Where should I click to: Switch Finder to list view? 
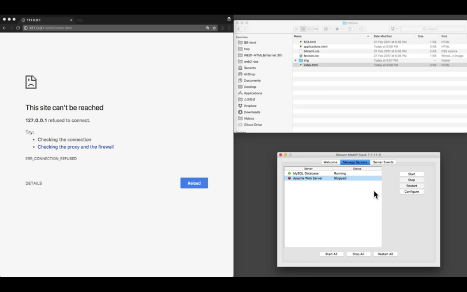[x=303, y=29]
